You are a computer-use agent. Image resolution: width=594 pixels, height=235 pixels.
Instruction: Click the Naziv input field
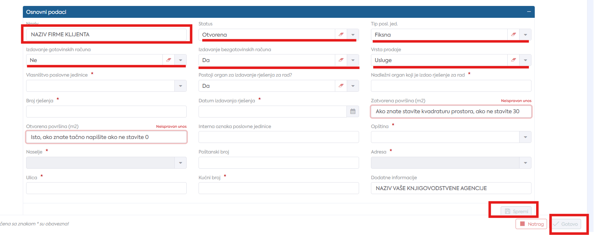[x=106, y=34]
